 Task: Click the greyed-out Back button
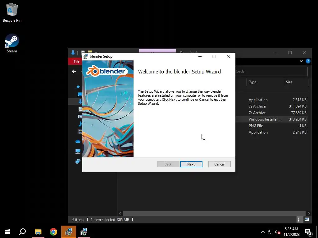point(168,164)
